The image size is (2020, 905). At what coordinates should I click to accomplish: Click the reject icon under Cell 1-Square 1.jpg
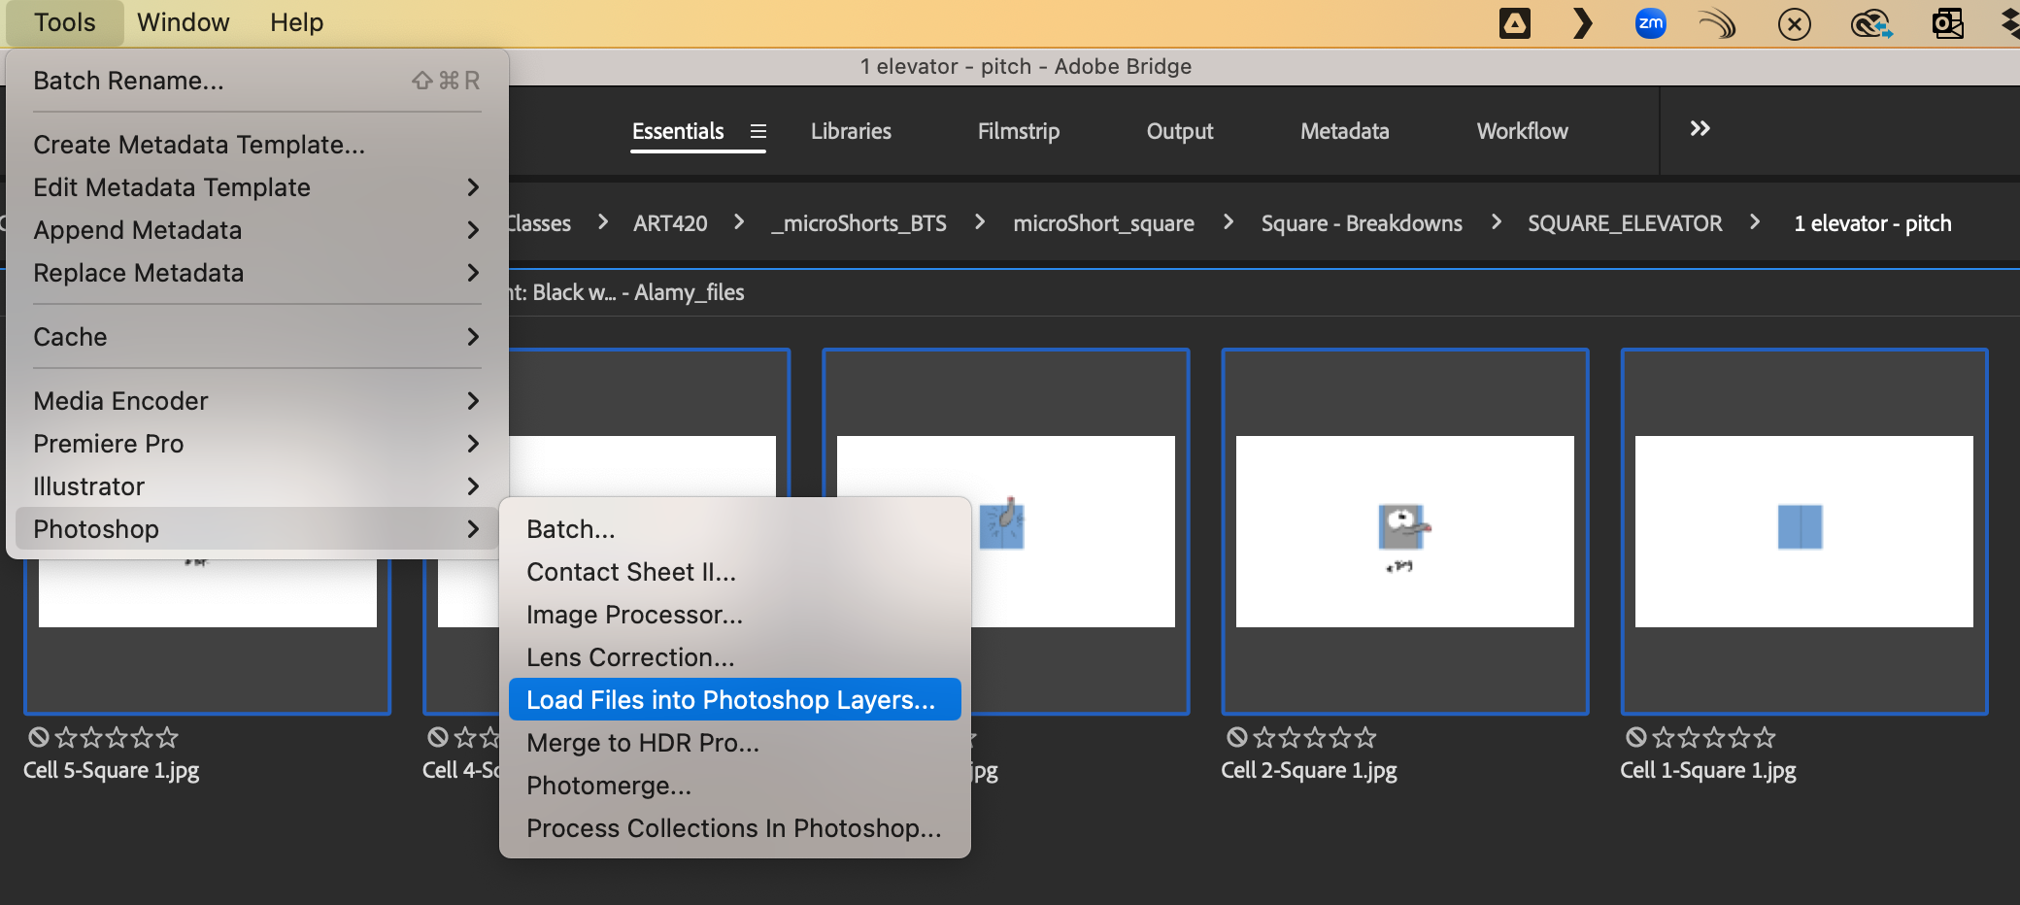[1635, 738]
